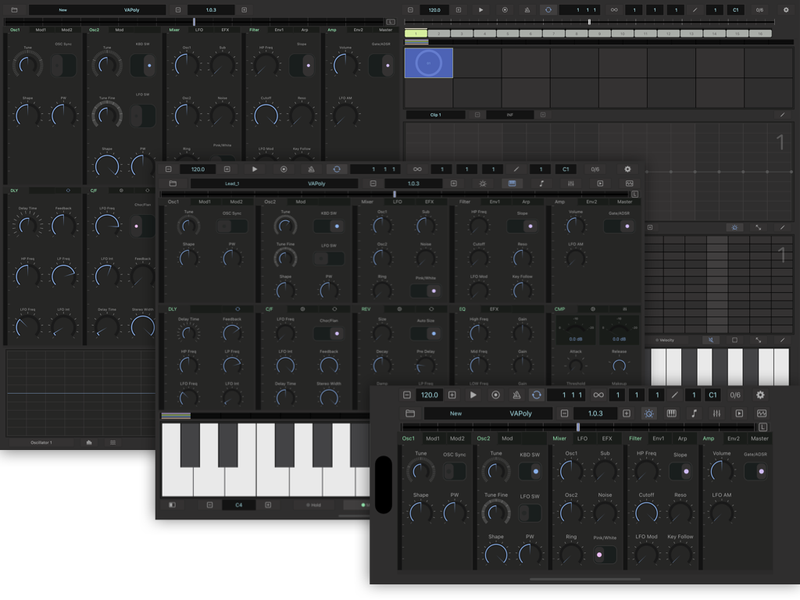
Task: Toggle the Pink/White noise switch in the bottom-right window
Action: pos(604,555)
